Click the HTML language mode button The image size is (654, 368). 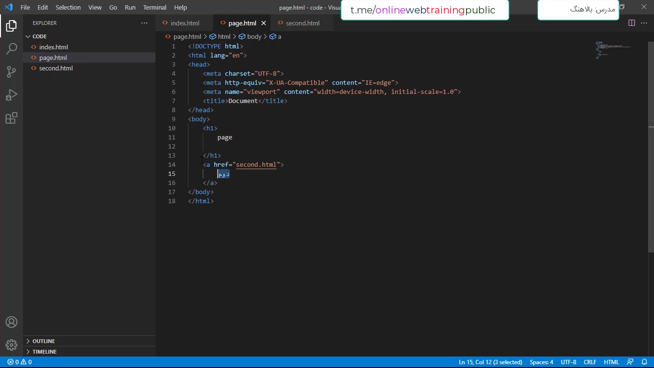pos(611,362)
